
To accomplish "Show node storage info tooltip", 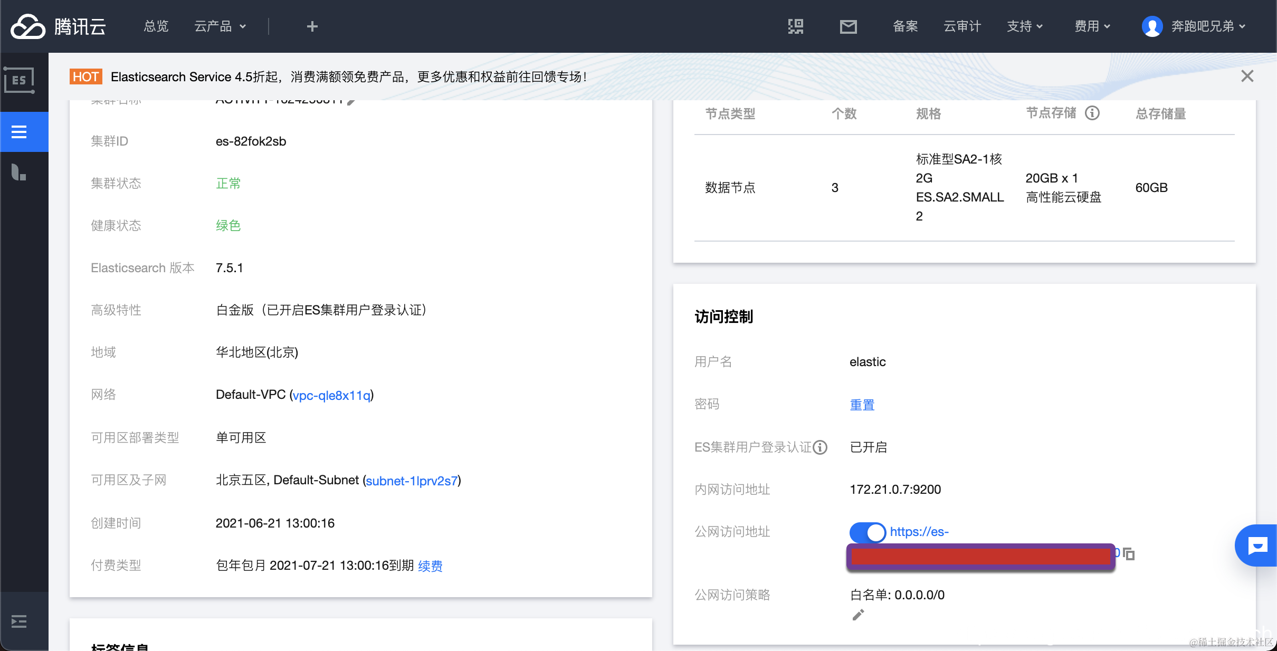I will click(1092, 113).
